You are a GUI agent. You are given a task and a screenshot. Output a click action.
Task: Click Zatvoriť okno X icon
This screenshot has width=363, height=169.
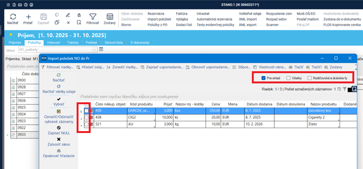point(58,139)
